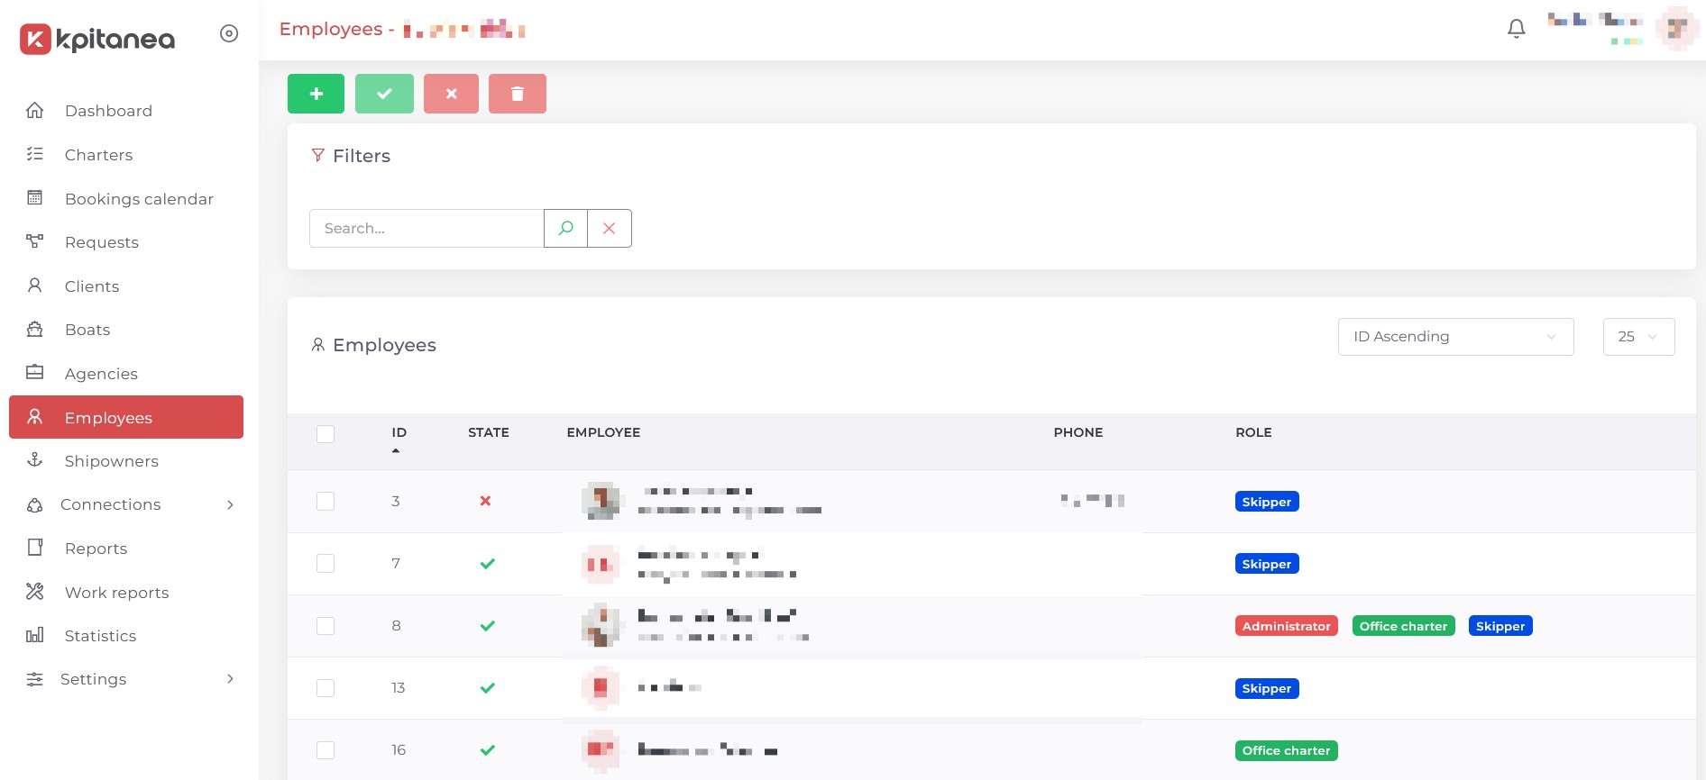
Task: Check the checkbox for employee ID 13
Action: (x=326, y=687)
